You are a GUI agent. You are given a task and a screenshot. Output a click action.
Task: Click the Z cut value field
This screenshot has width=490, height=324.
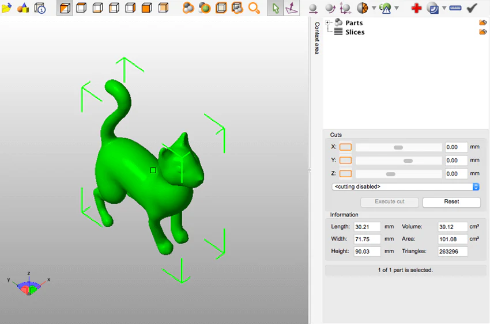pos(456,174)
